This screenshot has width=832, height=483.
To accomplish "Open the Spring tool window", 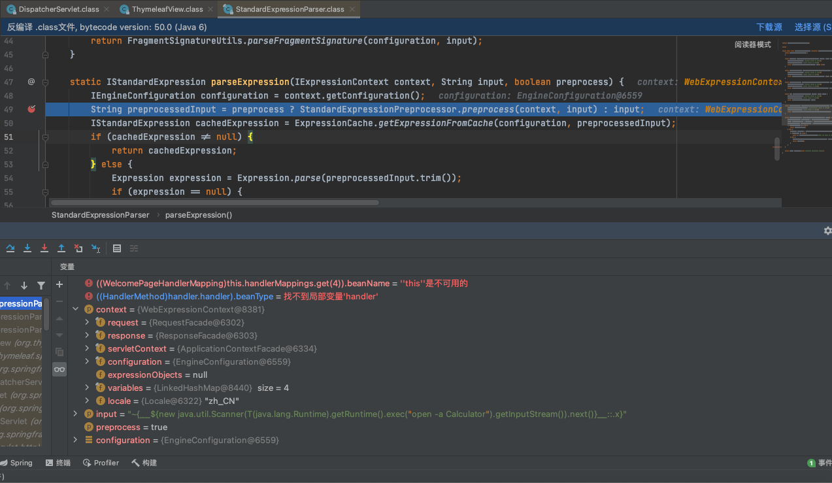I will click(x=17, y=463).
